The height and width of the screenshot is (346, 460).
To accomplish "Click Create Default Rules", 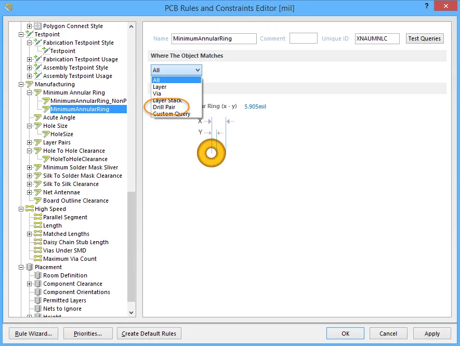I will point(149,334).
